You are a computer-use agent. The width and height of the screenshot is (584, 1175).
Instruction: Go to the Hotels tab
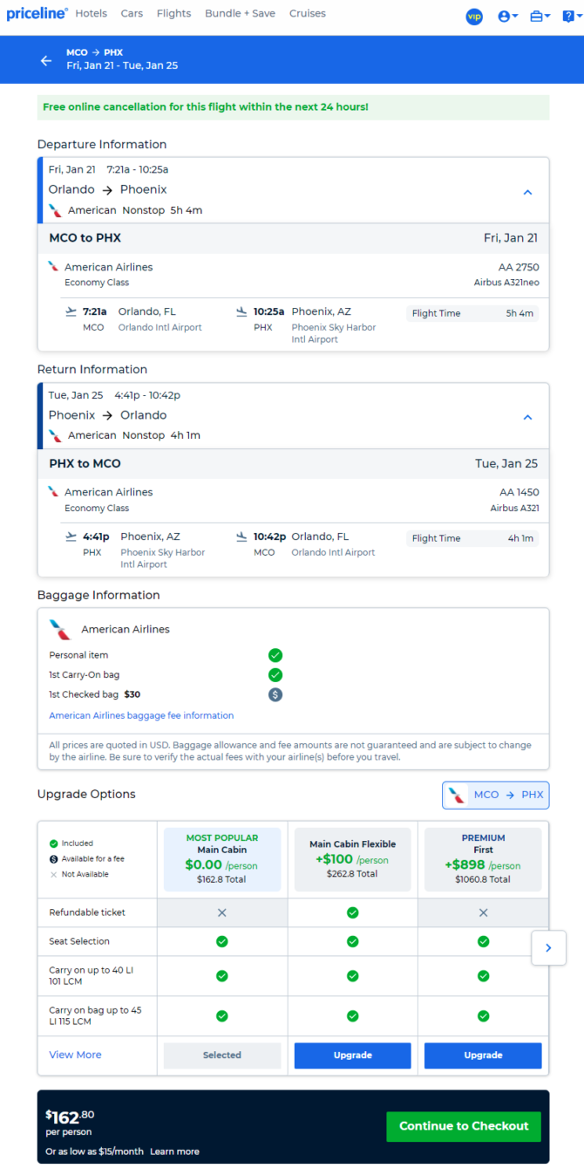coord(92,14)
